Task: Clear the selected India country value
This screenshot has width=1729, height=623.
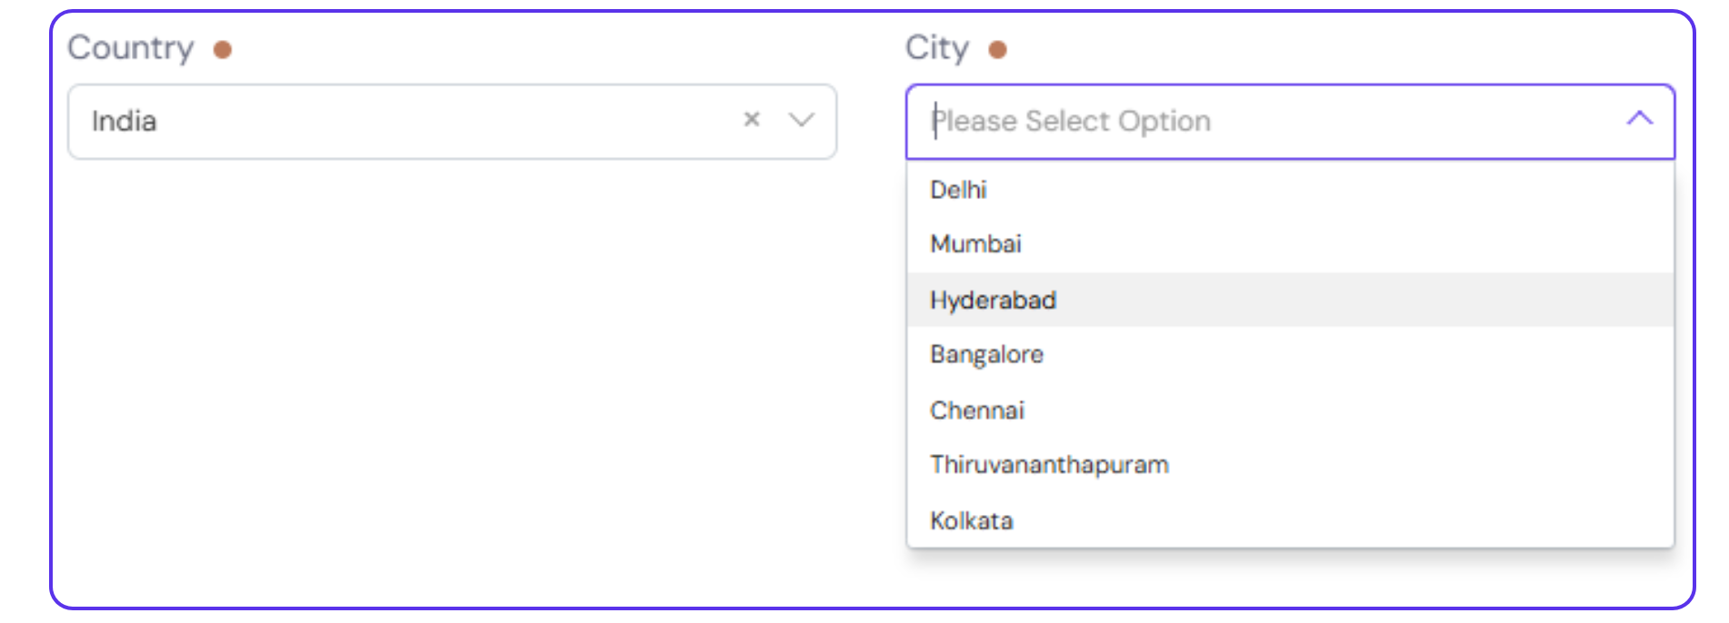Action: [752, 120]
